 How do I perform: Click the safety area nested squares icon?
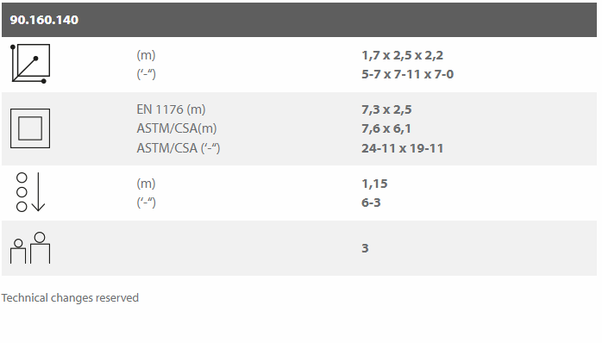click(x=30, y=128)
